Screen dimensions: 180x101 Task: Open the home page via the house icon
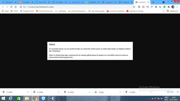tap(15, 7)
